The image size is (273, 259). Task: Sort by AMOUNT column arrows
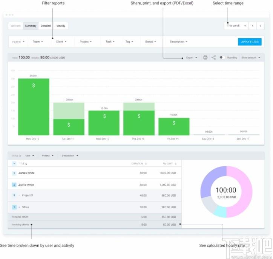(x=176, y=164)
